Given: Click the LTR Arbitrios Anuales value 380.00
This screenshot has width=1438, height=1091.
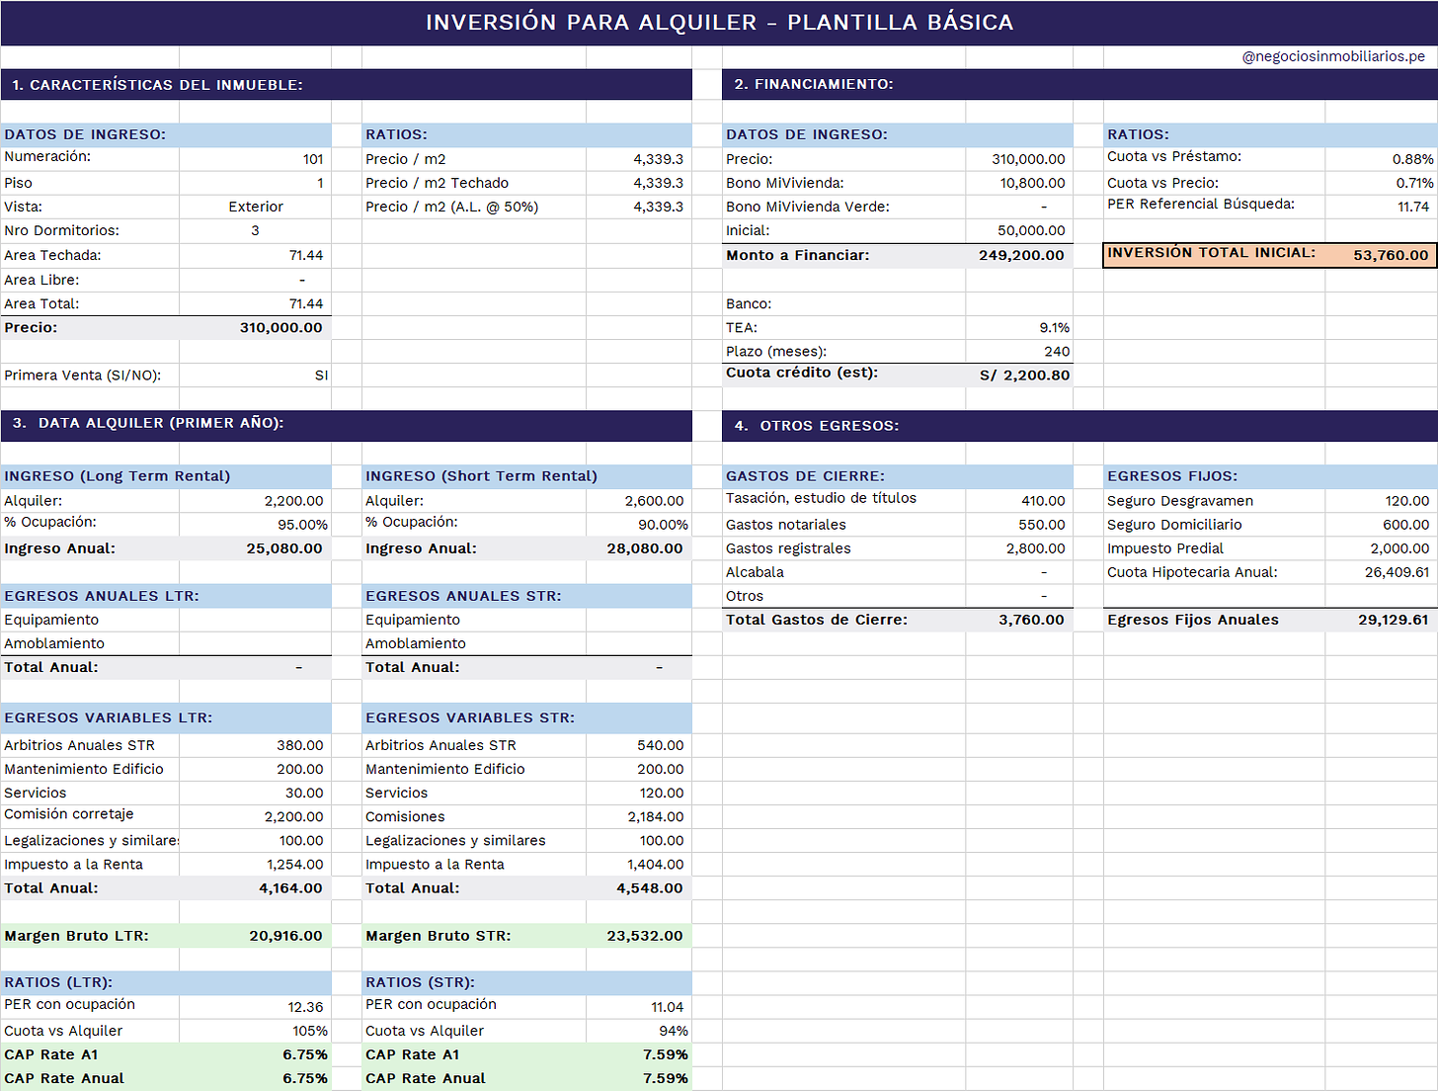Looking at the screenshot, I should point(255,745).
